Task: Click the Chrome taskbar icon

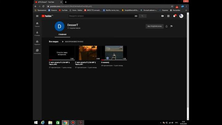Action: (65, 123)
